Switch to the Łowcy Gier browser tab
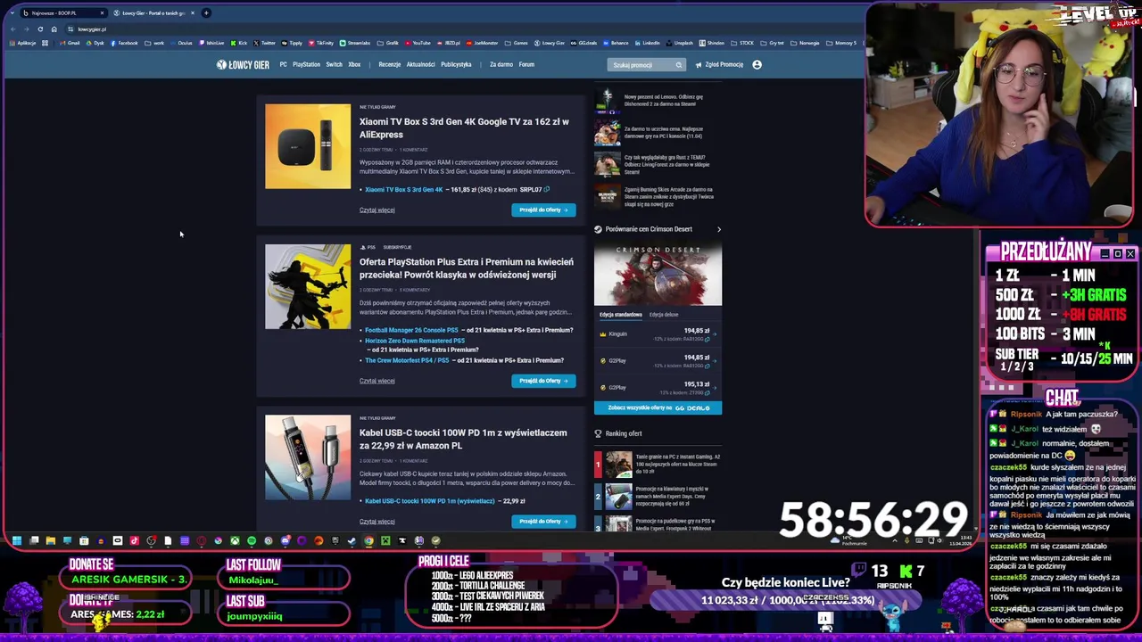The width and height of the screenshot is (1142, 642). (153, 12)
